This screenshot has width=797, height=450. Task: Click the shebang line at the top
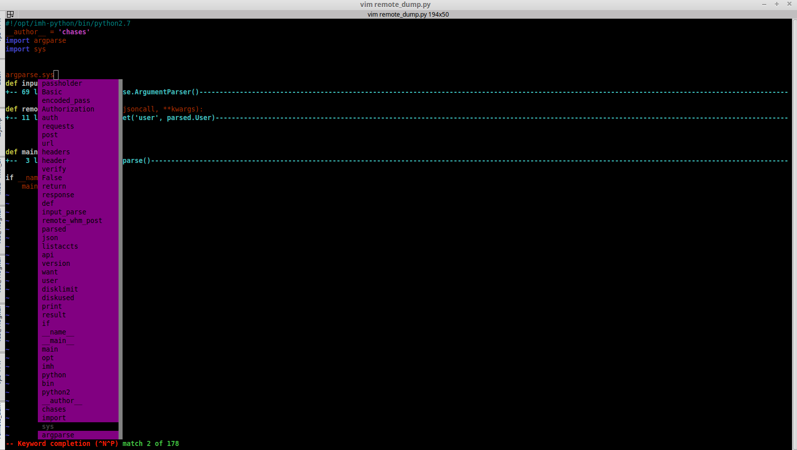pos(68,23)
